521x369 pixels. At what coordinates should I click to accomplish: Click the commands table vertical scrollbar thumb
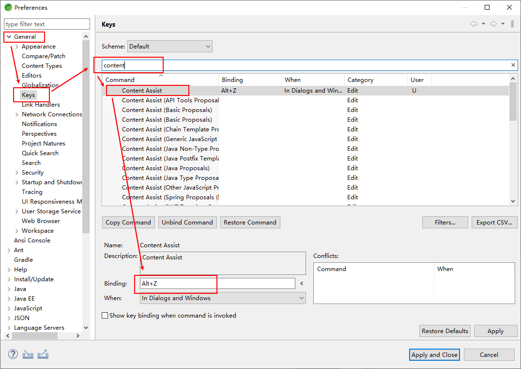[x=513, y=101]
